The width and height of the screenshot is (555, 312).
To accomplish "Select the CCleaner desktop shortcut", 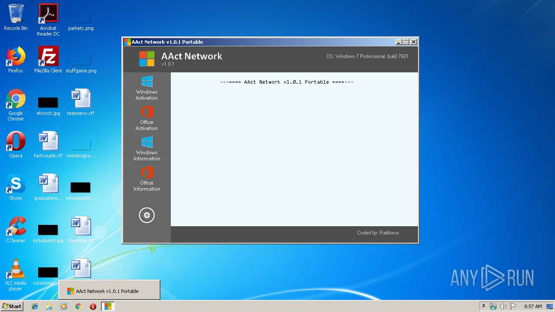I will point(16,230).
